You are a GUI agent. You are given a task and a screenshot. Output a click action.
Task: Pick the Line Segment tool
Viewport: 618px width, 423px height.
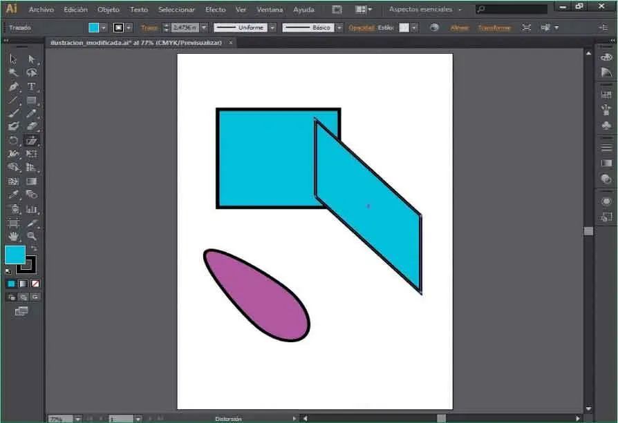click(x=13, y=100)
